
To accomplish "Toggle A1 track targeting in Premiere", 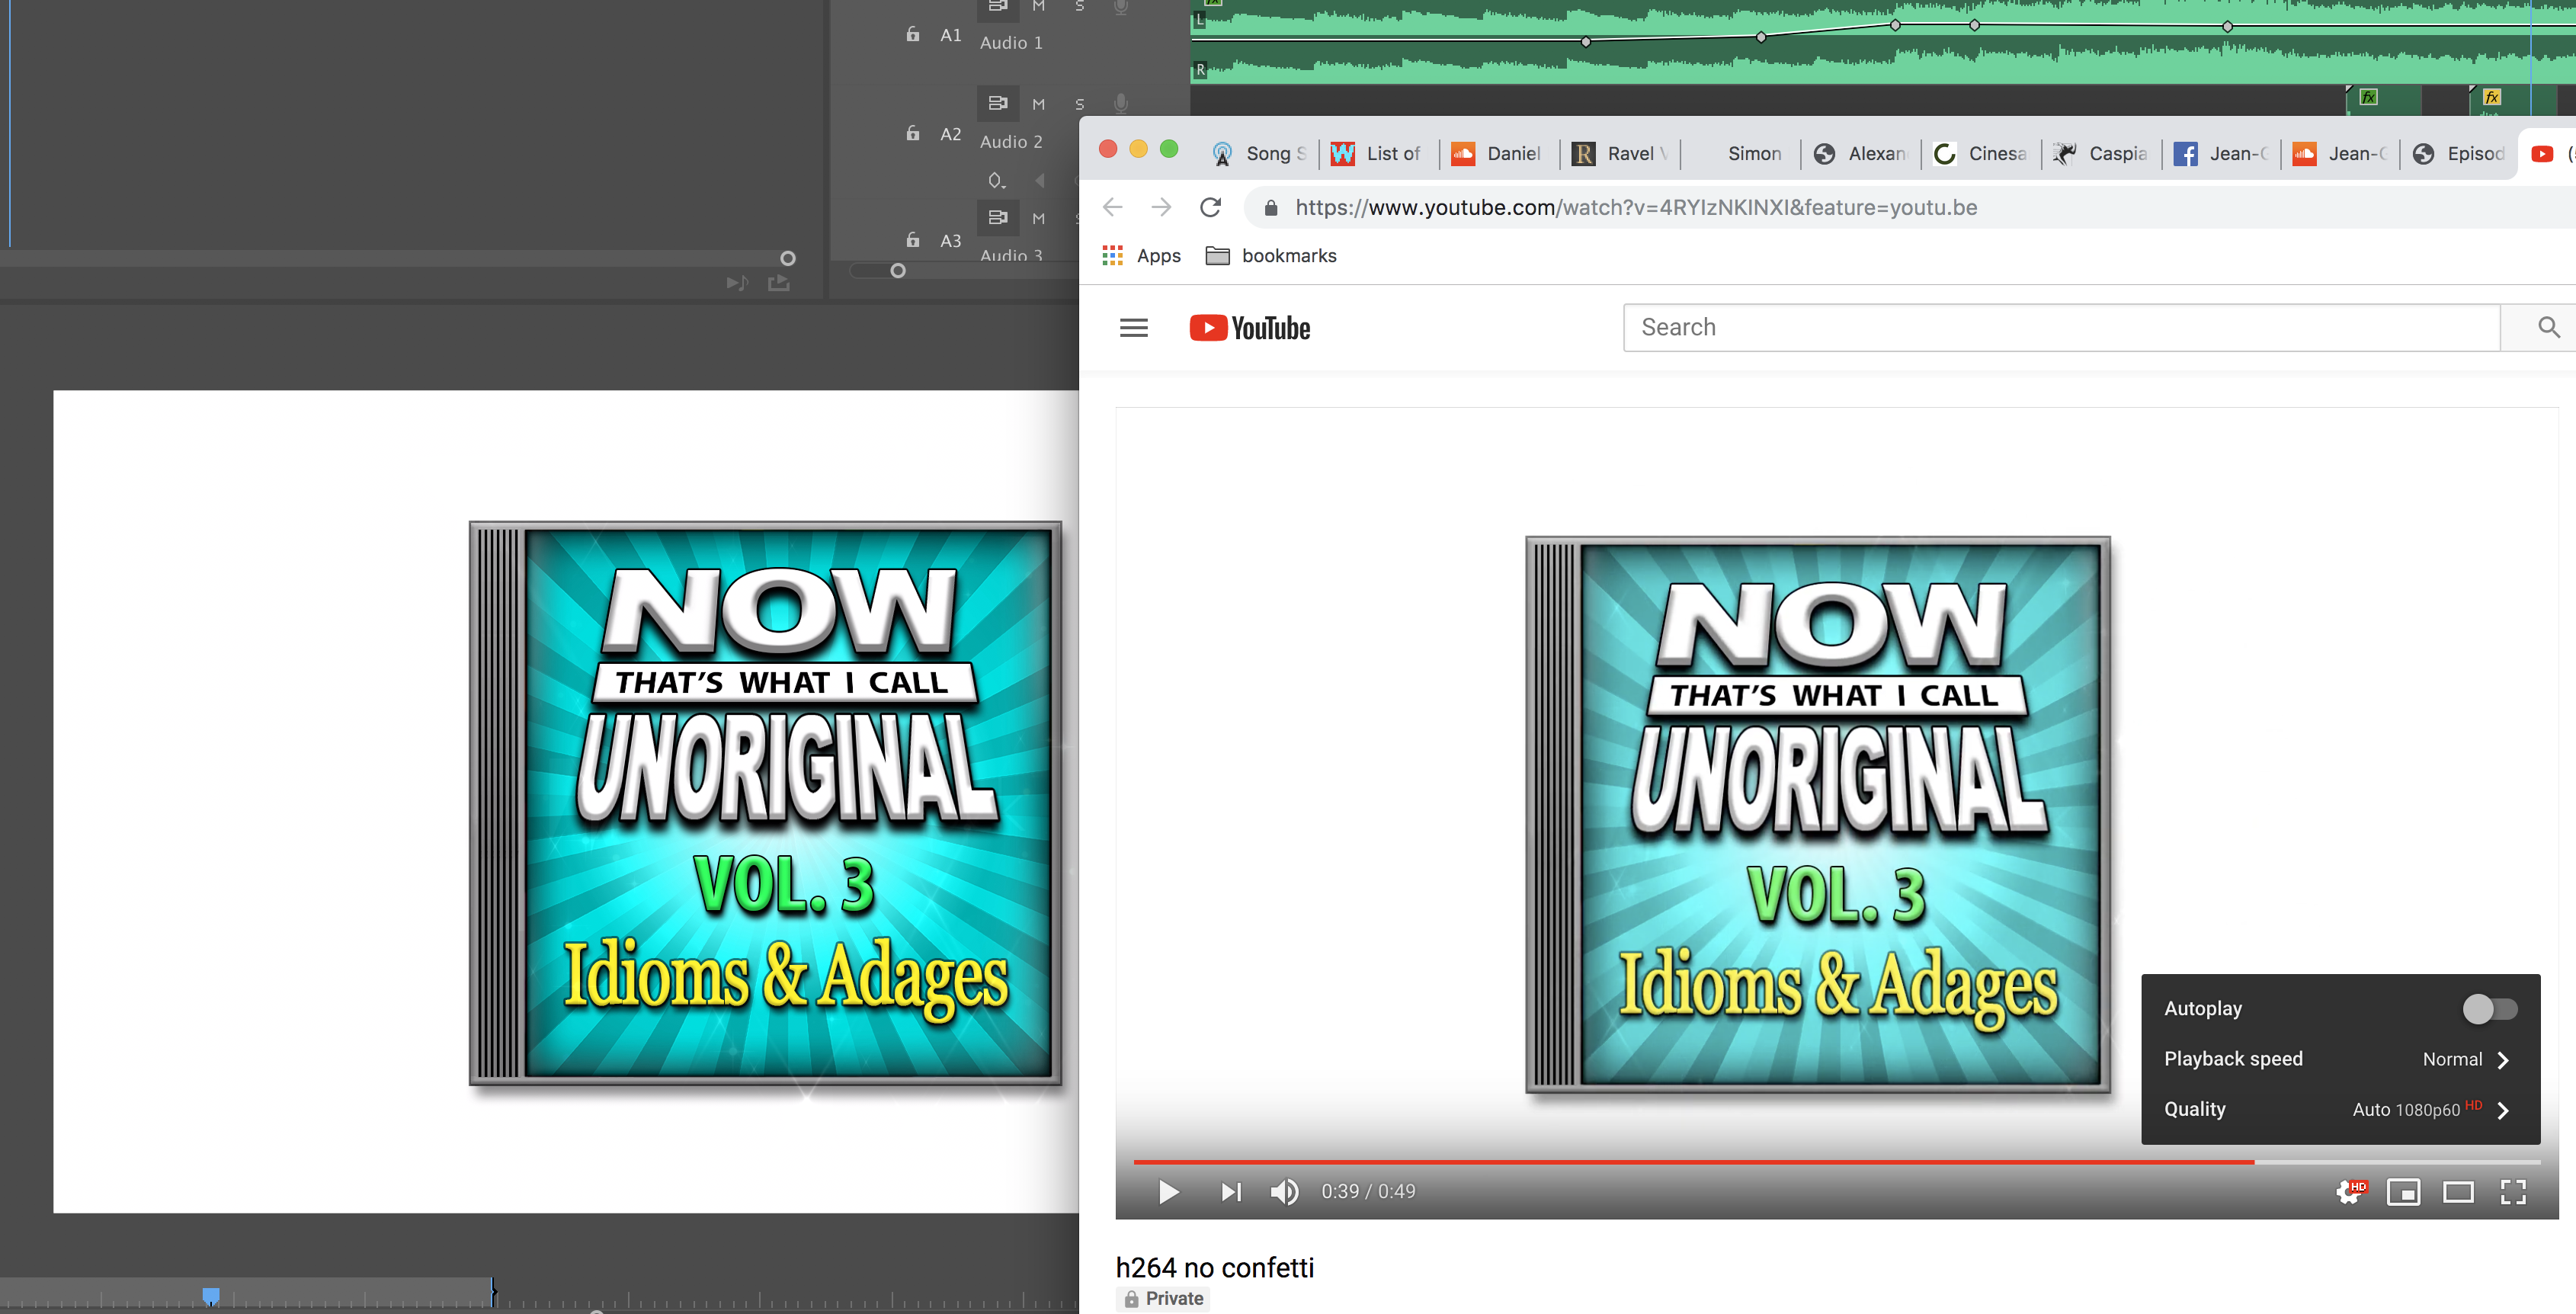I will pos(950,35).
